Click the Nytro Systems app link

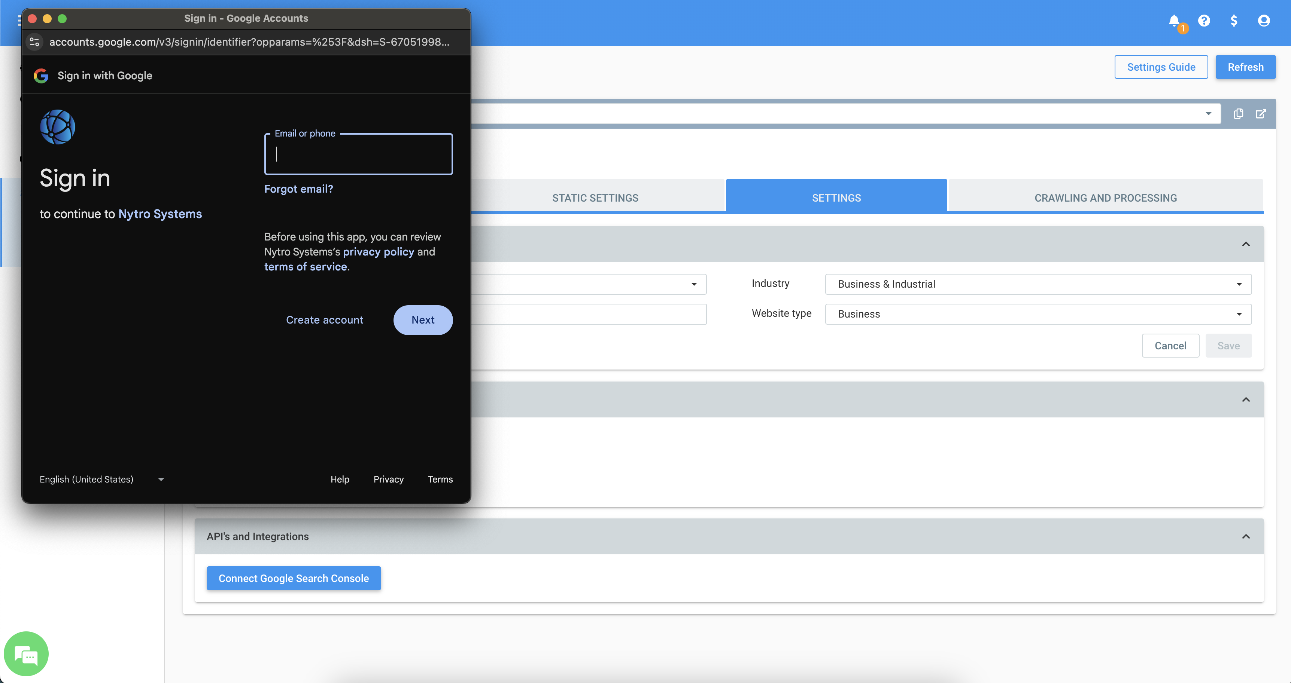(160, 214)
